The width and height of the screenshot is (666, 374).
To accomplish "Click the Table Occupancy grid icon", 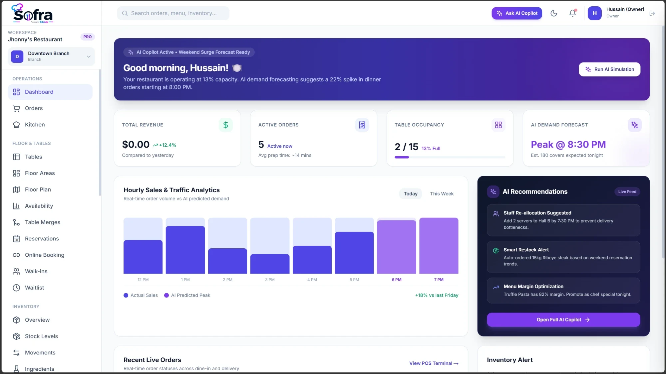I will coord(498,125).
